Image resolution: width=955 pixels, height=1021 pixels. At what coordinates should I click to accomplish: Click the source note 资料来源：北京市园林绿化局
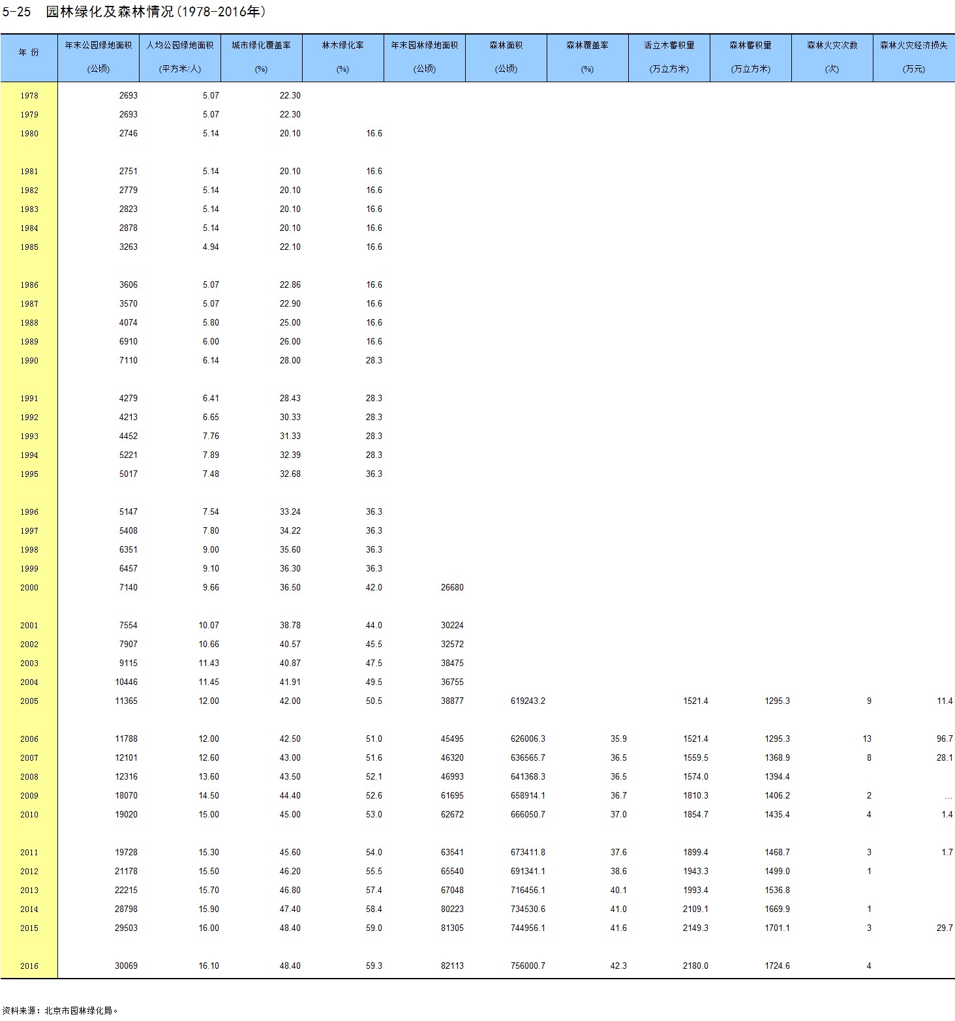60,1011
